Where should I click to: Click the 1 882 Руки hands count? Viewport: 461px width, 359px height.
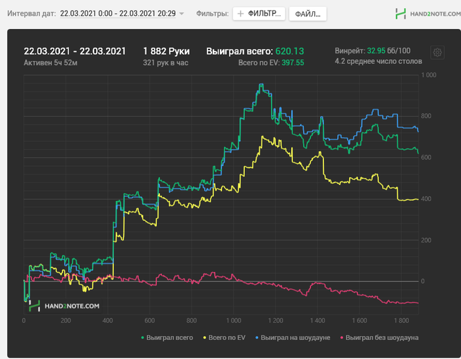click(x=167, y=51)
